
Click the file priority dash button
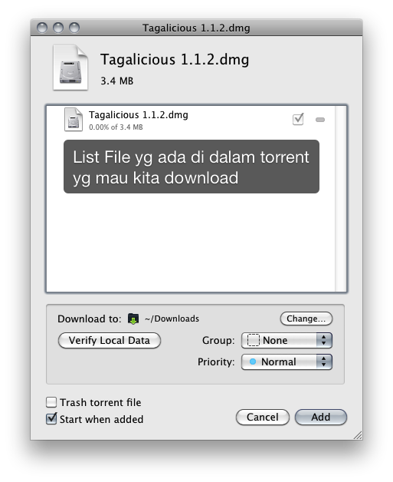pos(320,120)
